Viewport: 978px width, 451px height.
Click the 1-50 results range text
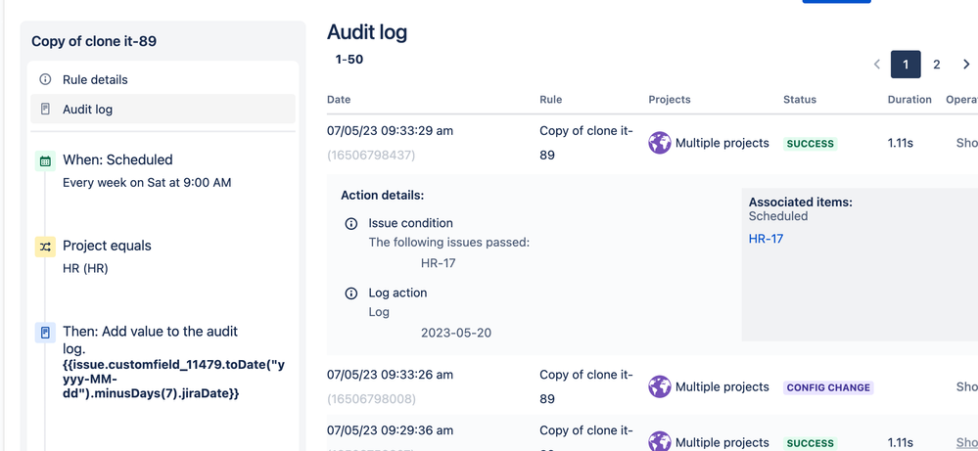[349, 60]
